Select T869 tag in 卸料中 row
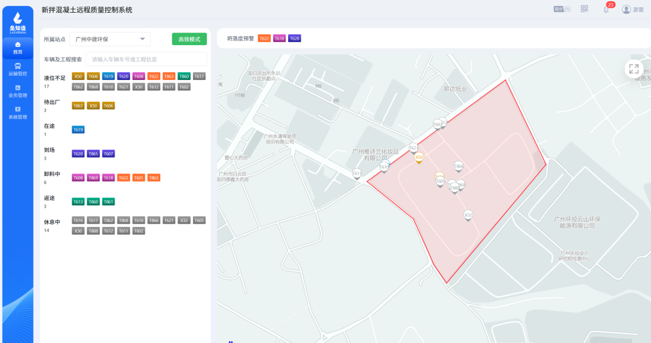 click(x=93, y=178)
